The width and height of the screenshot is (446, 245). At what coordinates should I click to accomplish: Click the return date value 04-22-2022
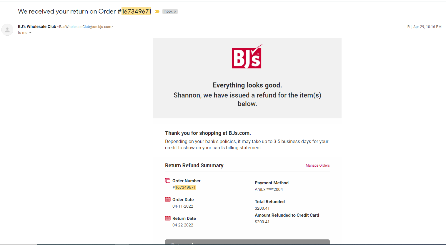click(183, 225)
